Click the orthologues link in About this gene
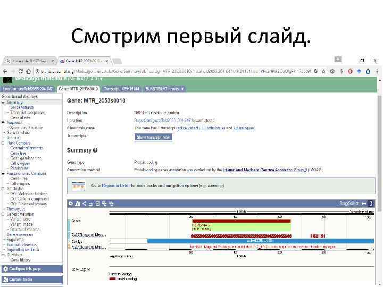The height and width of the screenshot is (287, 383). [213, 128]
